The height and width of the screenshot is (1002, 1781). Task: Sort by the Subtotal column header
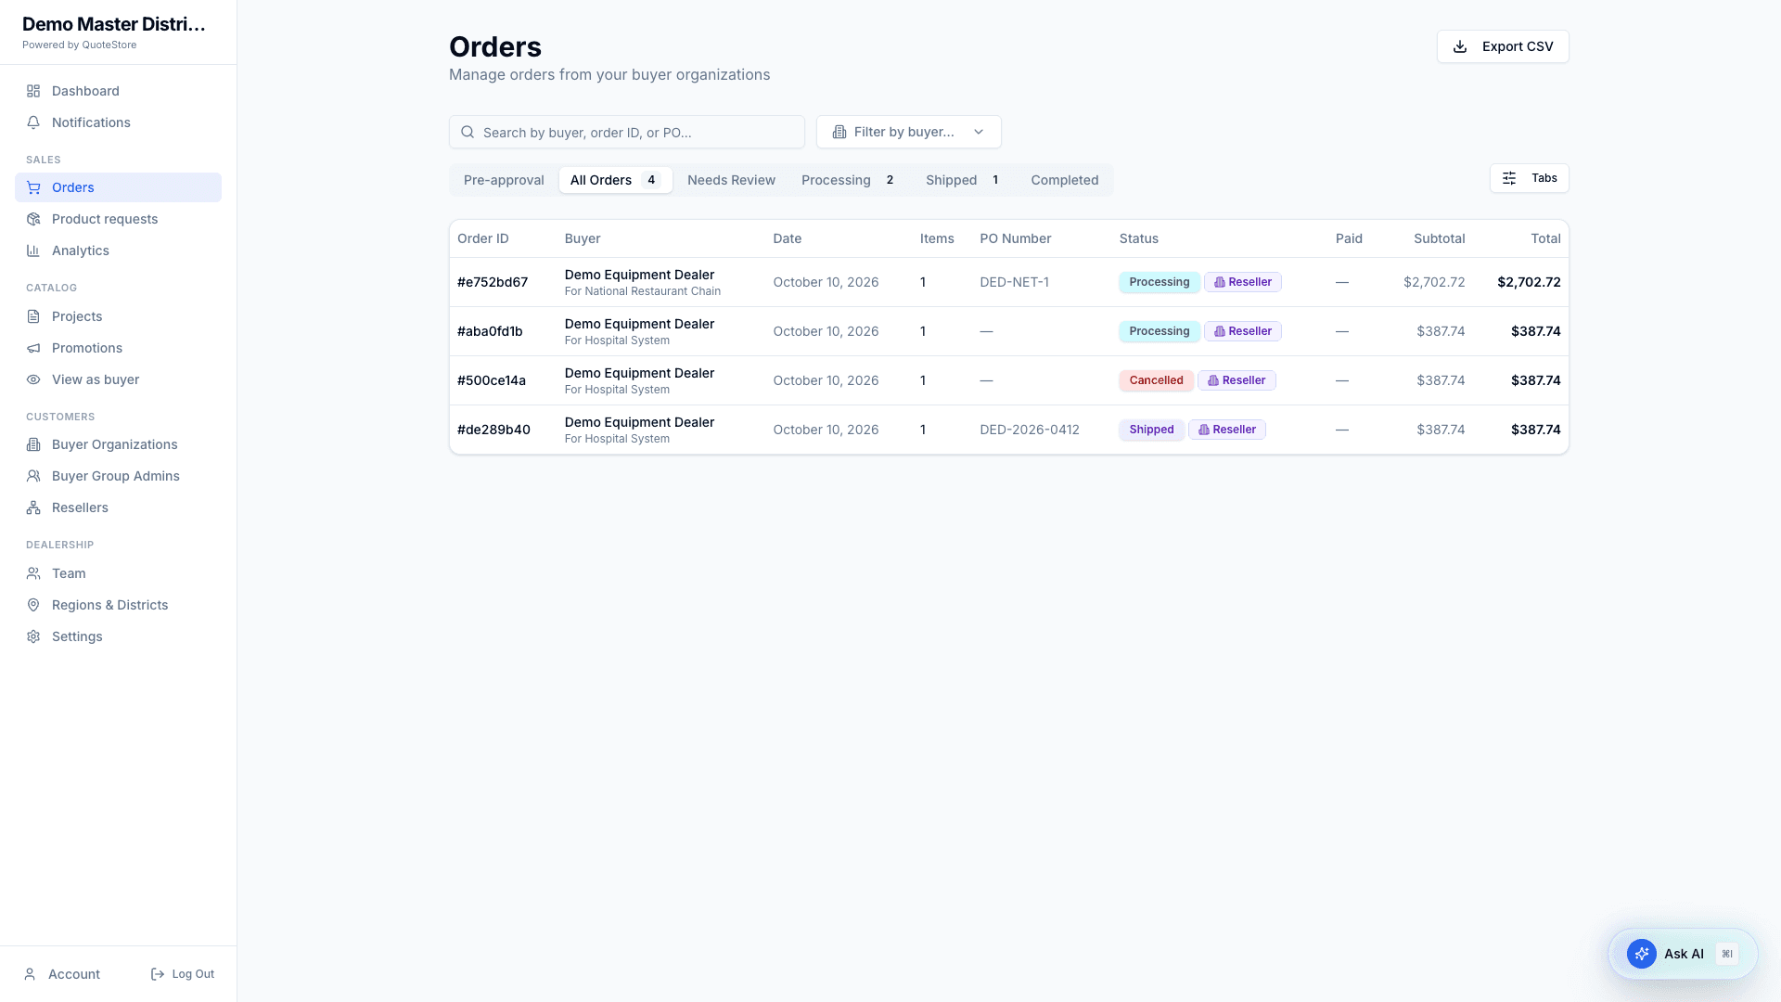(1439, 238)
